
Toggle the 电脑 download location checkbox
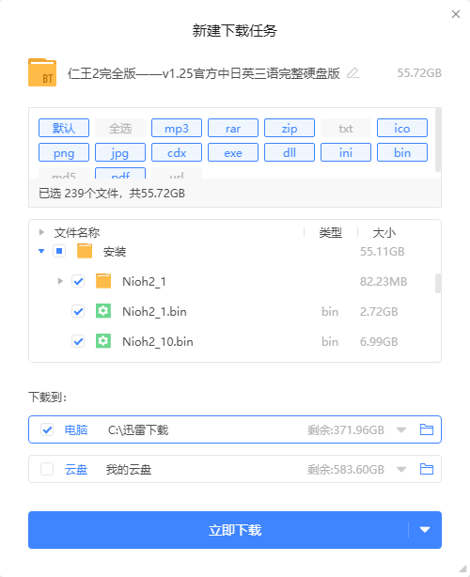[47, 429]
